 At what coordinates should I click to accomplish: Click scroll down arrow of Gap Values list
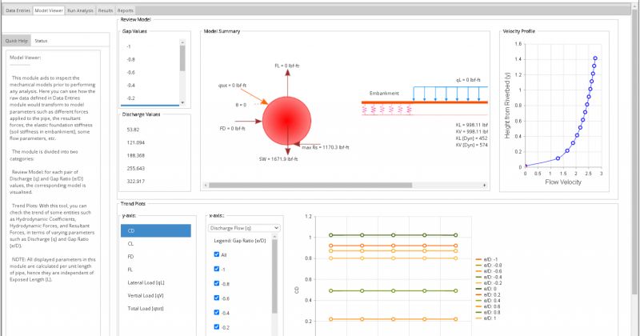[182, 102]
